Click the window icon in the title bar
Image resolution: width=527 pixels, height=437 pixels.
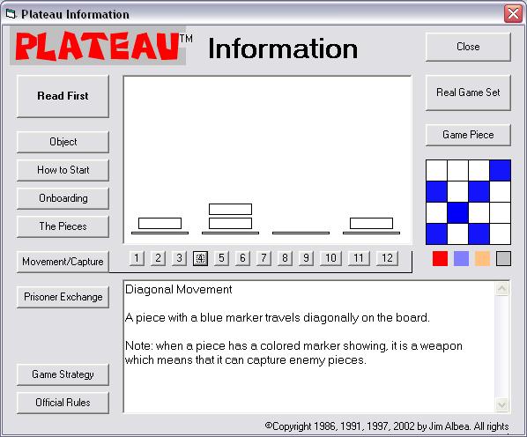11,14
